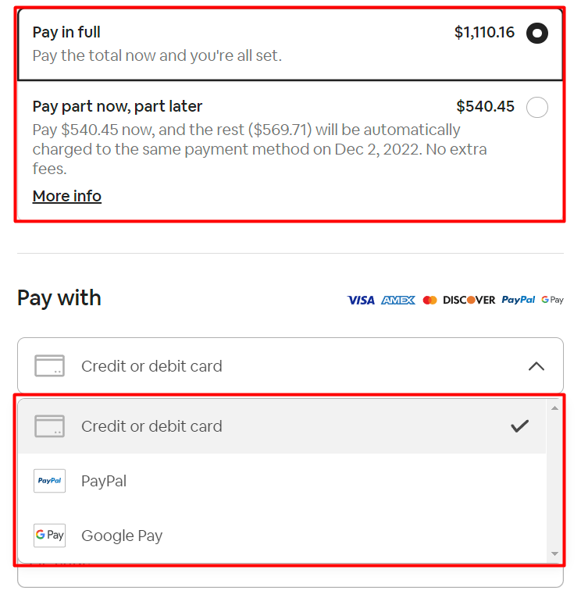Collapse the payment method dropdown chevron
581x598 pixels.
click(536, 366)
